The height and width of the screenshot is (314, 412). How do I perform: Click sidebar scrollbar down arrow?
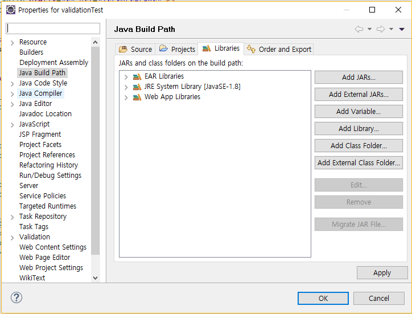pos(96,278)
